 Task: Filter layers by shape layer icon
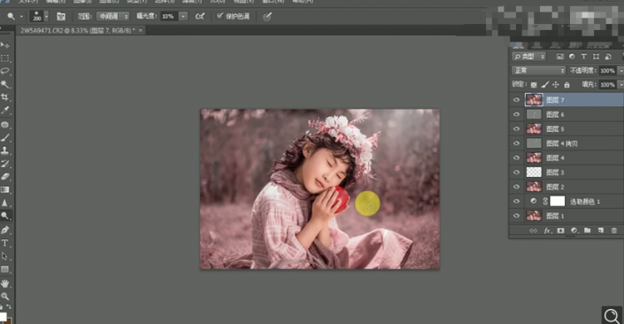596,57
